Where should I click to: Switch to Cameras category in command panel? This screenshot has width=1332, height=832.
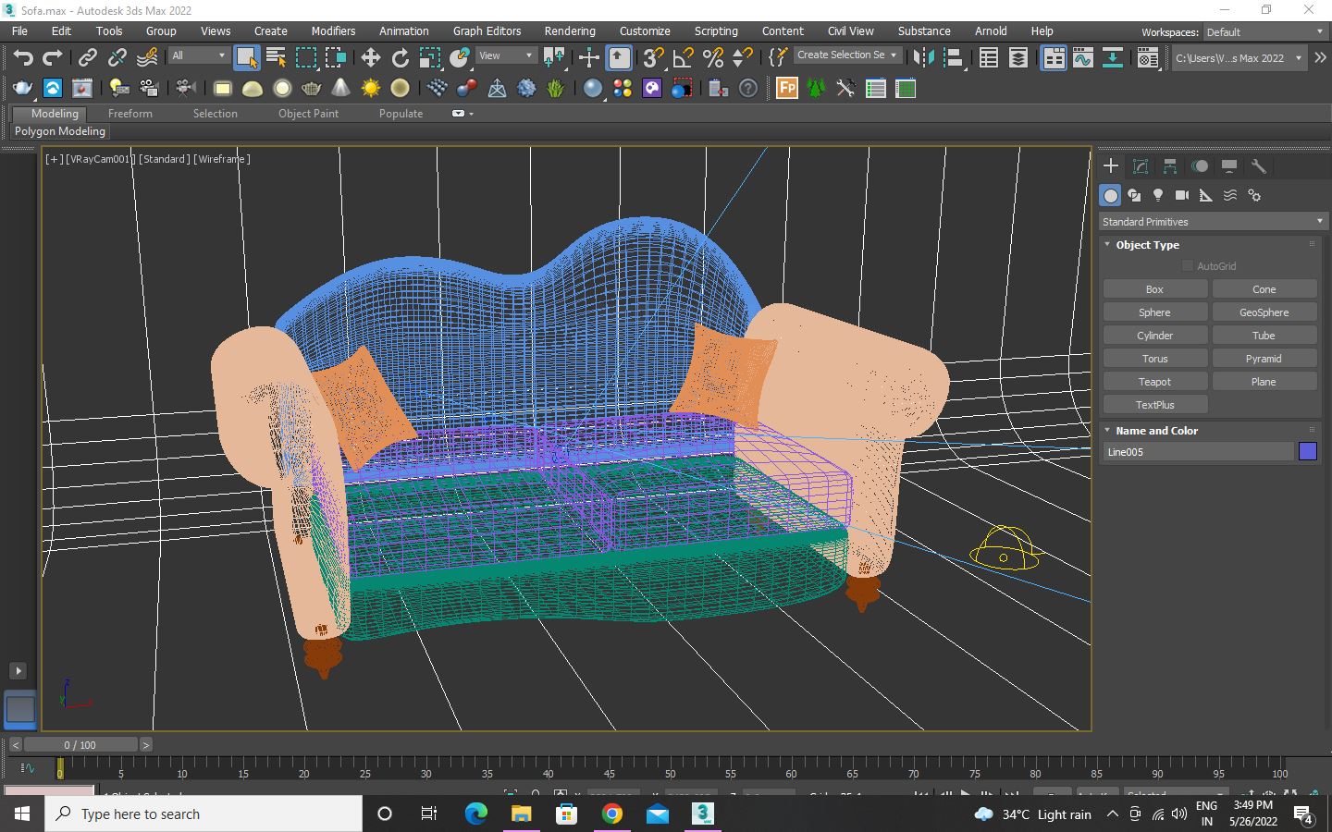coord(1182,195)
